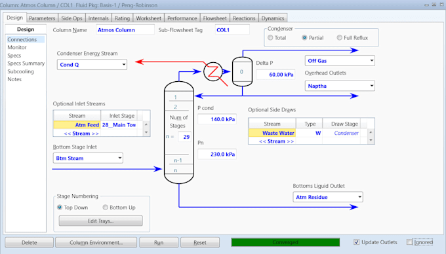This screenshot has width=446, height=254.
Task: Switch to the Design tab
Action: pos(15,18)
